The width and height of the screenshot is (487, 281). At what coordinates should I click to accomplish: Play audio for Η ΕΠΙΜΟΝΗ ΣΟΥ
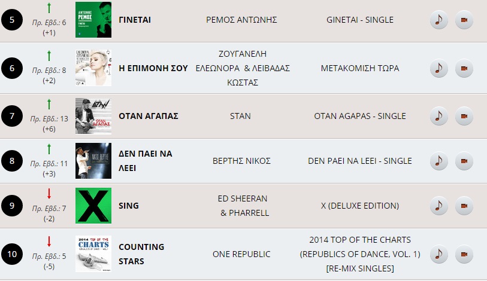point(439,68)
